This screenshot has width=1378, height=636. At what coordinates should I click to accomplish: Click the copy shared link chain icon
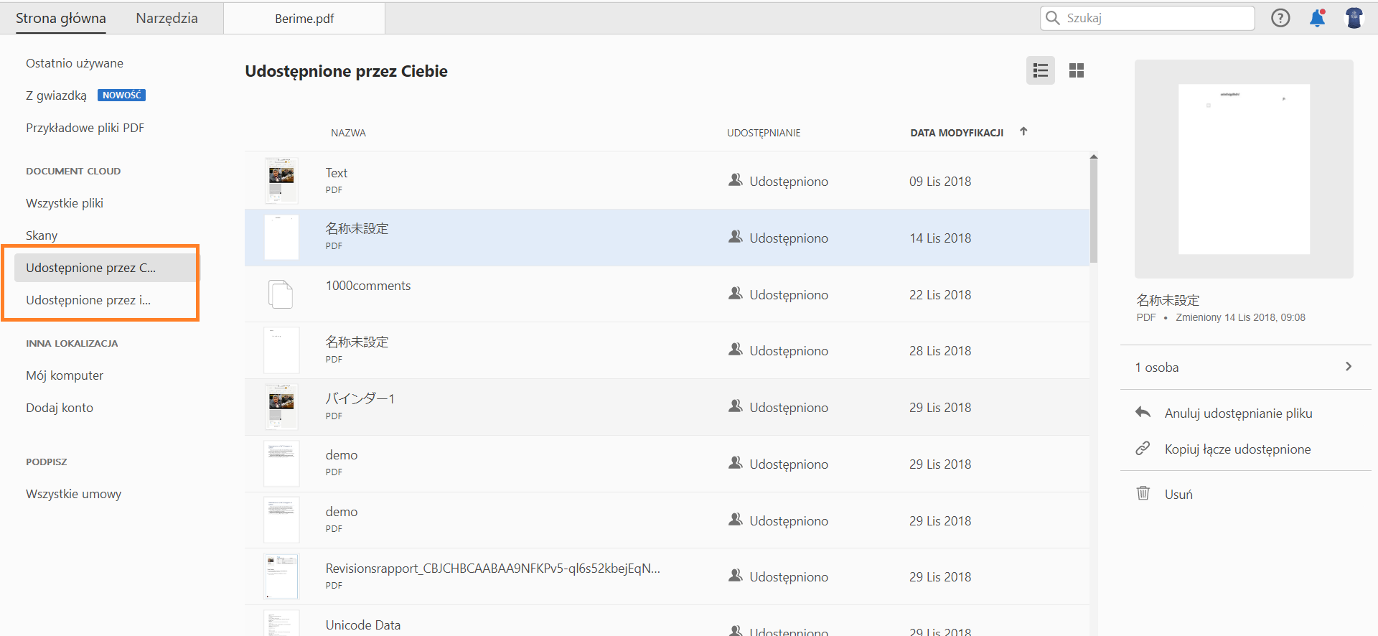pyautogui.click(x=1143, y=449)
